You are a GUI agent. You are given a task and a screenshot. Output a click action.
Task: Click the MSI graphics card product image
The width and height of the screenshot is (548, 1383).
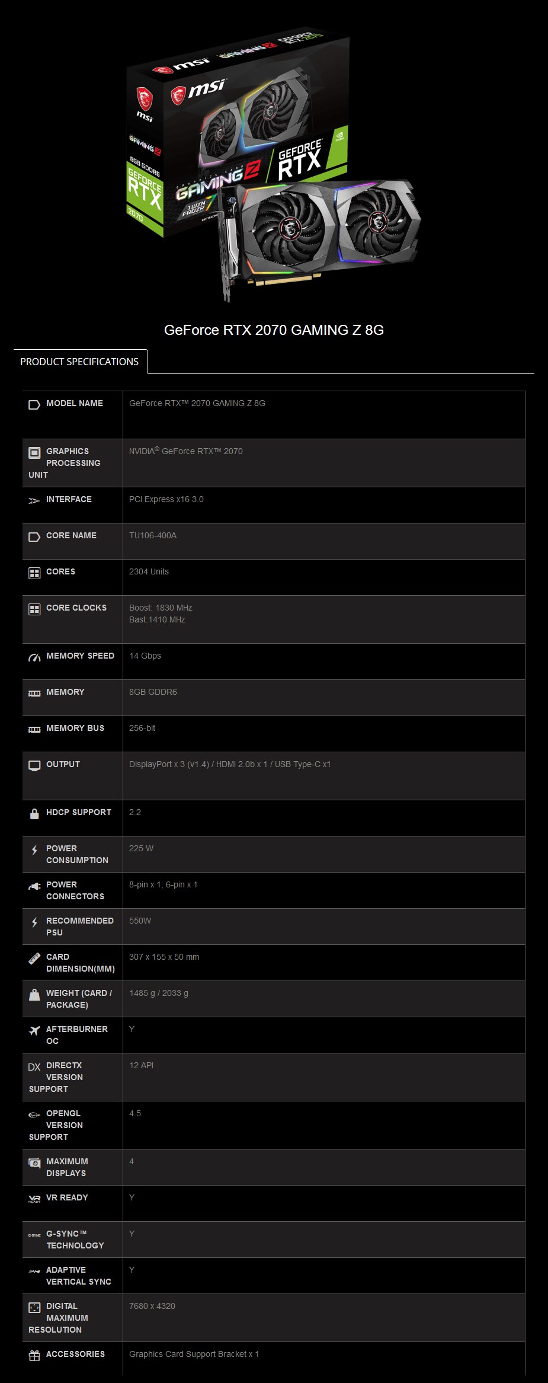(x=274, y=166)
